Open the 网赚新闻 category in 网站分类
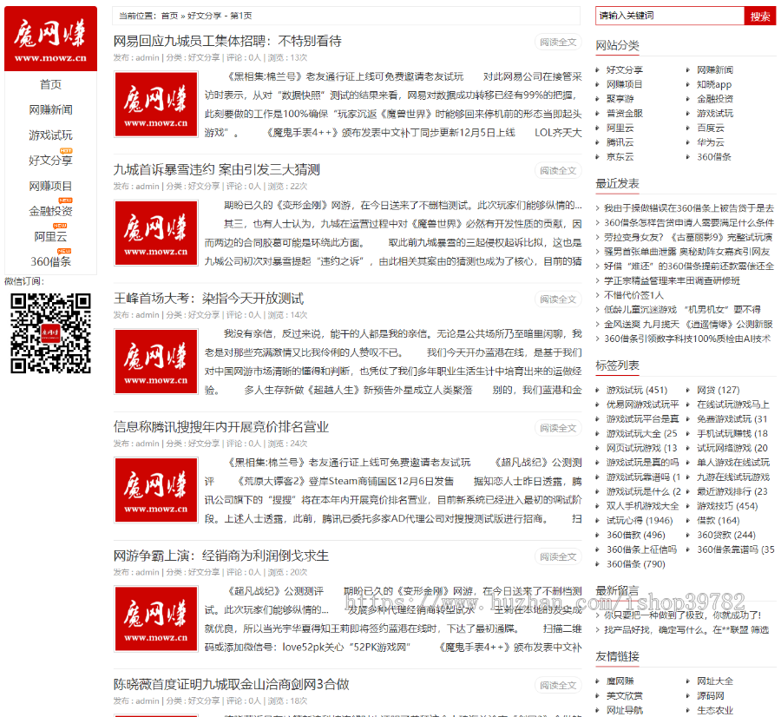This screenshot has width=781, height=717. 715,69
